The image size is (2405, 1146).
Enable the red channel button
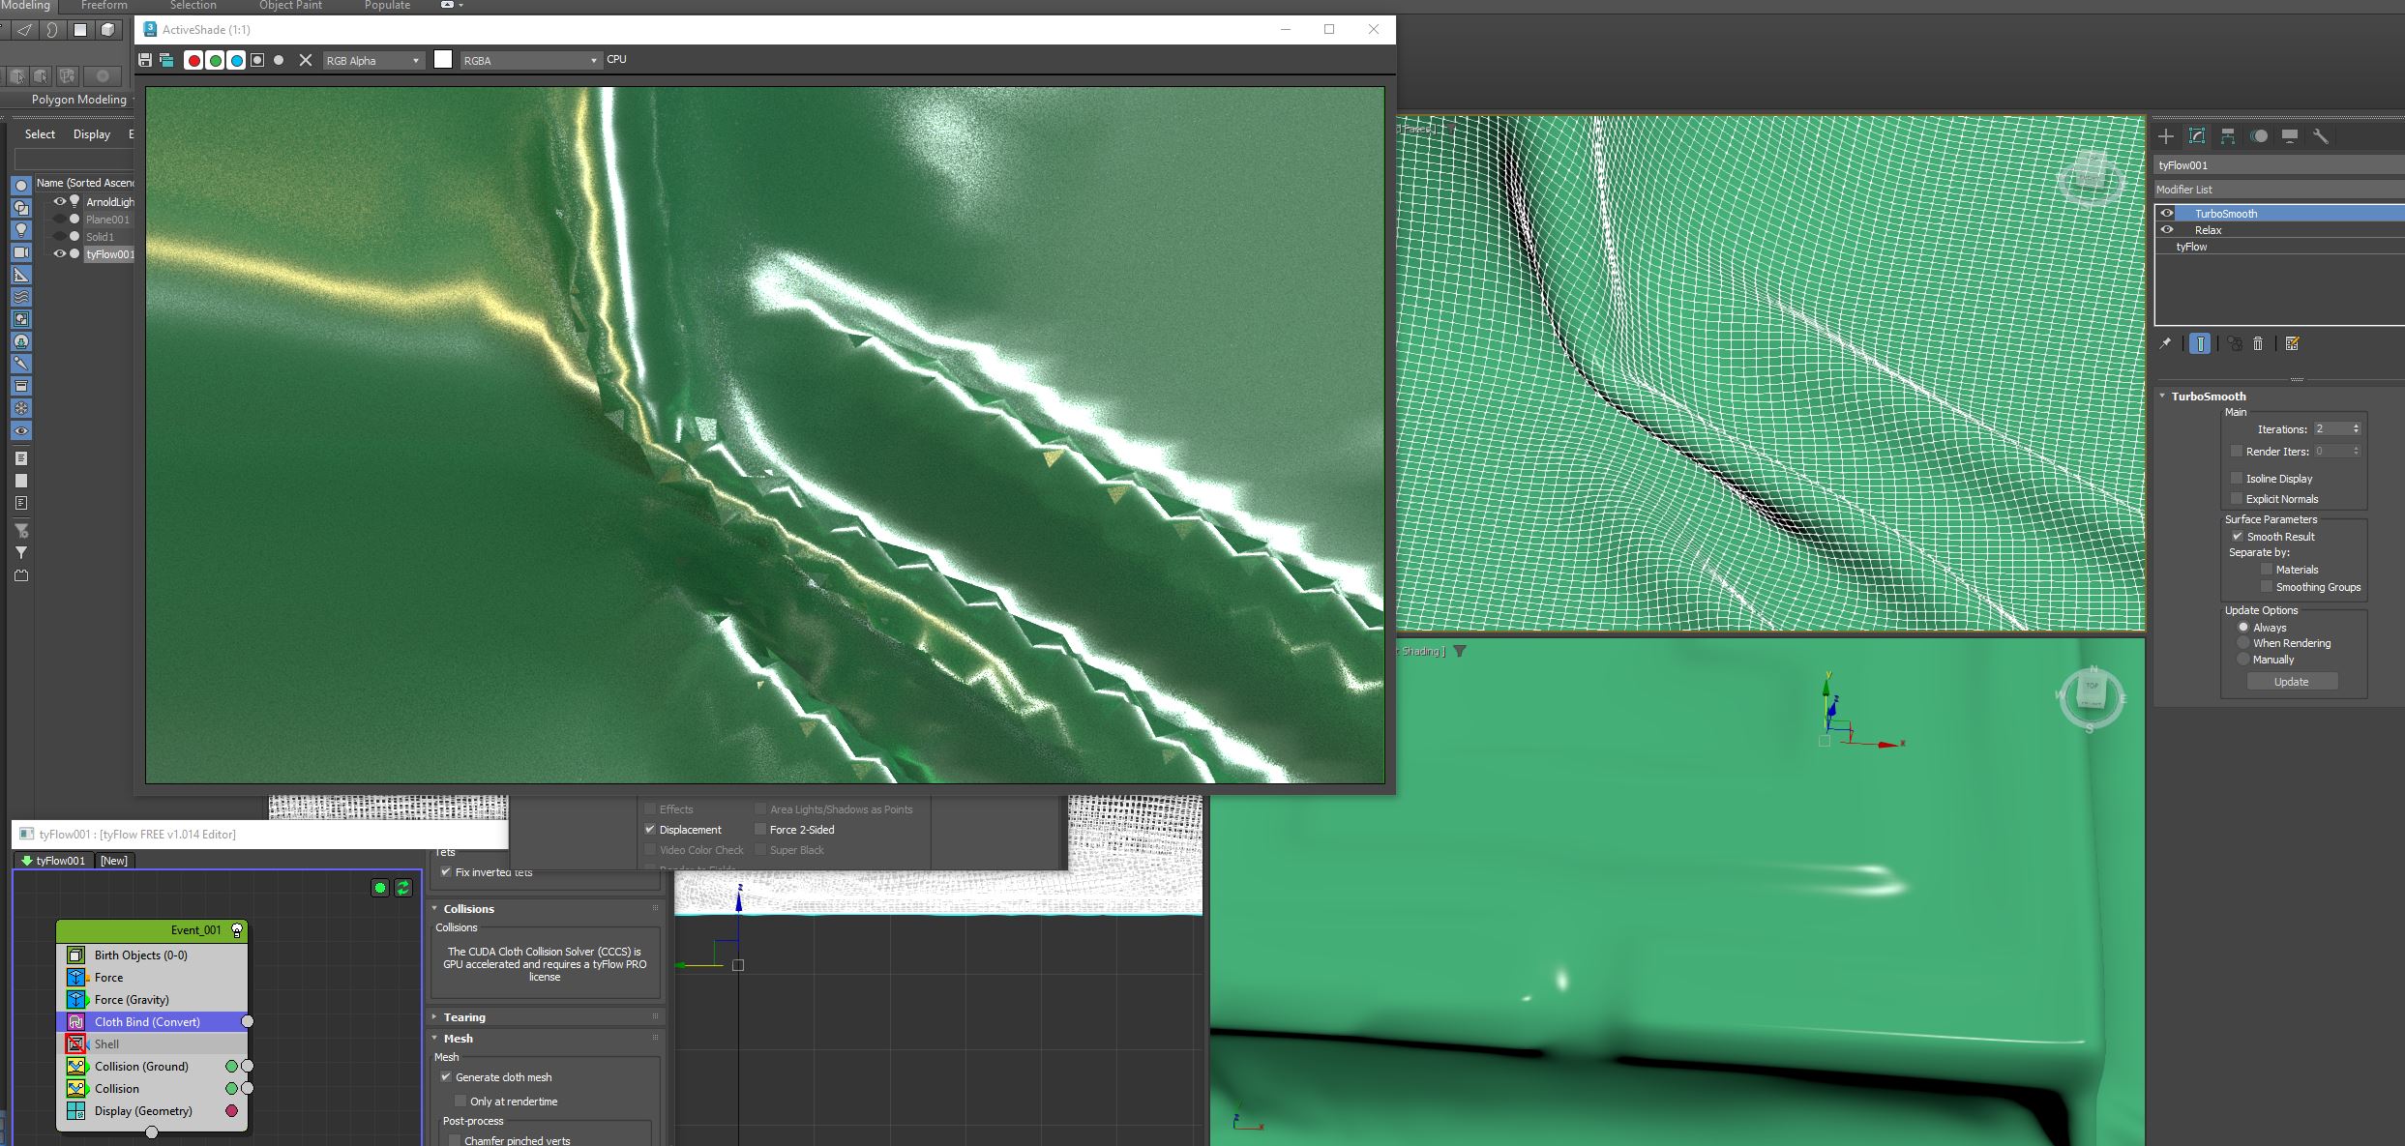[x=193, y=60]
